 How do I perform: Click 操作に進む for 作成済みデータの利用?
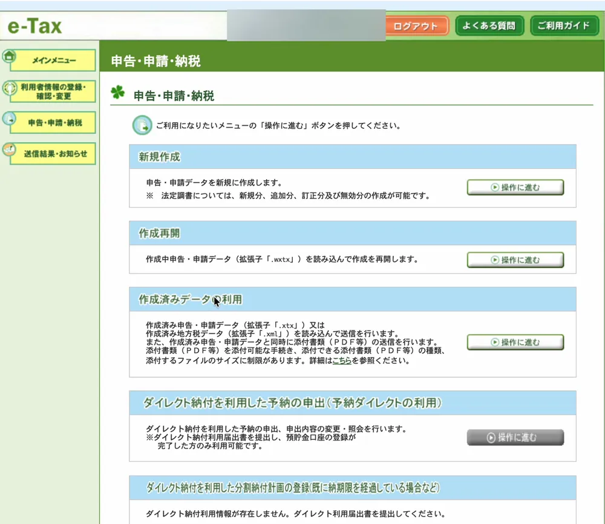coord(515,342)
